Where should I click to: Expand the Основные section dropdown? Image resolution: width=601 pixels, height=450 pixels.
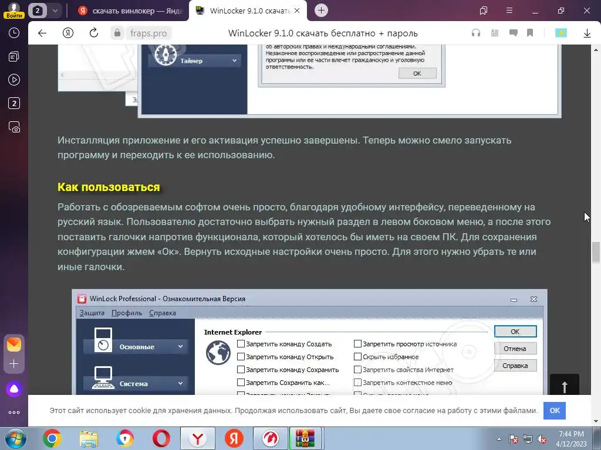(180, 346)
